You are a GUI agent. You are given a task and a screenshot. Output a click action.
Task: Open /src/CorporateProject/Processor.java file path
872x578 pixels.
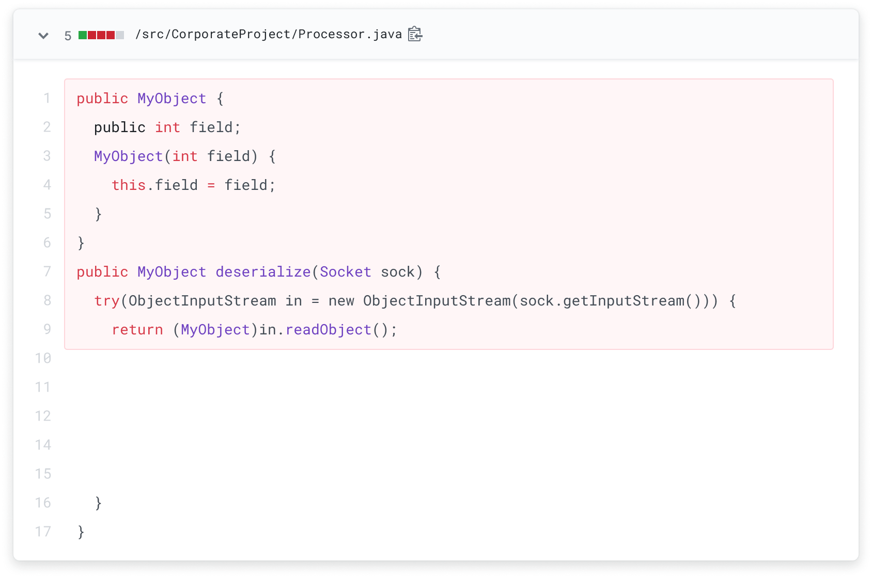(268, 34)
